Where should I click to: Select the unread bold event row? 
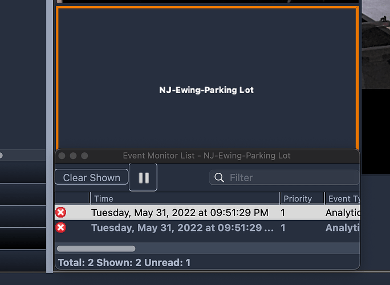(207, 228)
